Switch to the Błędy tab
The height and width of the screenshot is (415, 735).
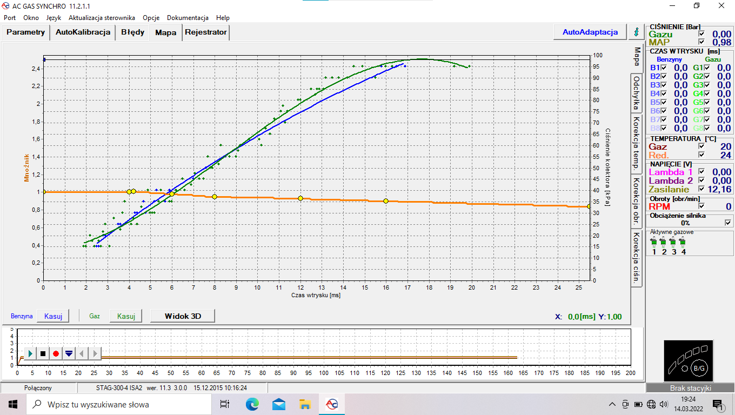pos(133,32)
